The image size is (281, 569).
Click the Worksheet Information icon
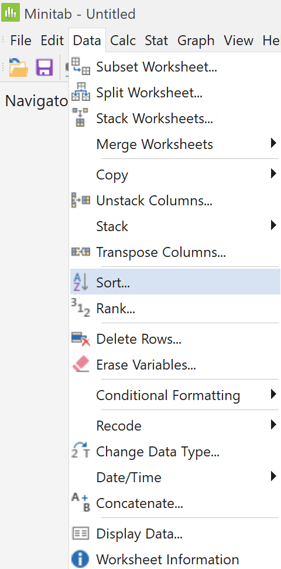(80, 559)
